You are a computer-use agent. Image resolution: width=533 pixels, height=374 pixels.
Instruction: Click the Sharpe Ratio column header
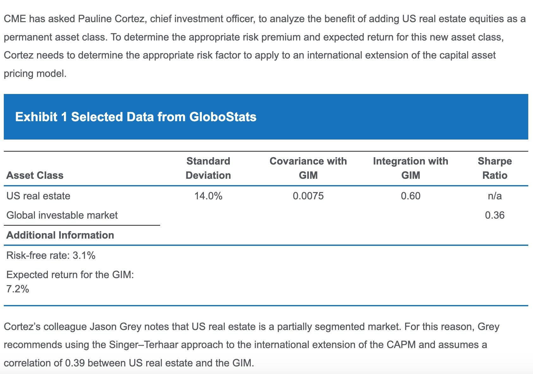[x=495, y=168]
